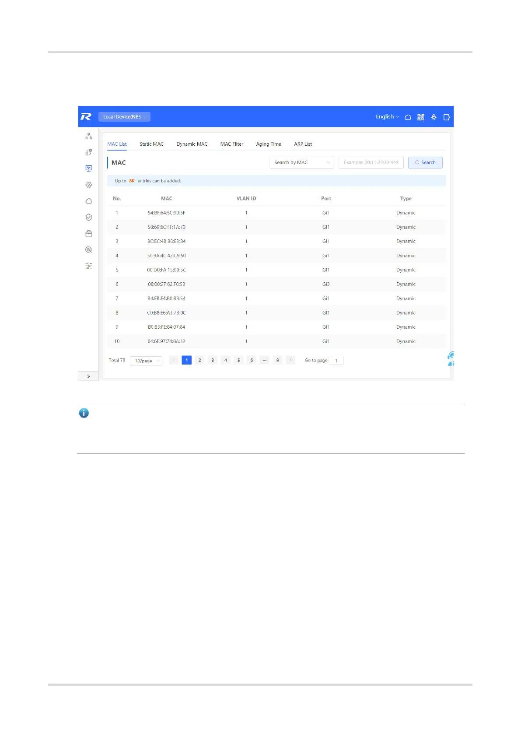Click the MAC column header
This screenshot has width=521, height=737.
point(167,199)
